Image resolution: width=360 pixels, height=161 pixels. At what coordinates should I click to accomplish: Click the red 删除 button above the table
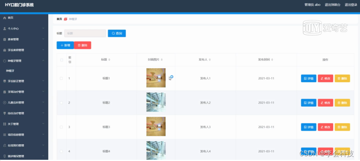pos(83,45)
